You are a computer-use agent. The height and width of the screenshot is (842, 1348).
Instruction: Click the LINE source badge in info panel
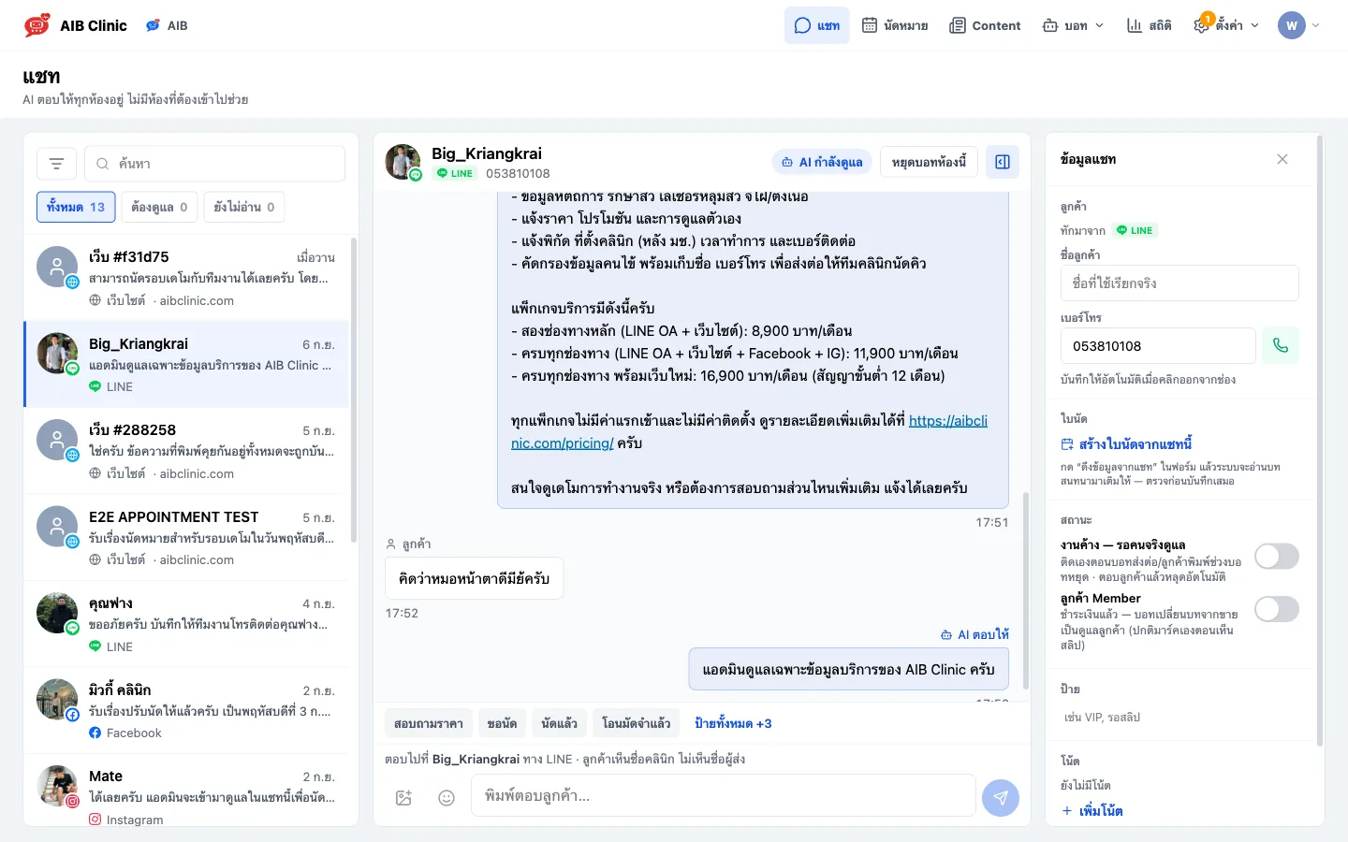pyautogui.click(x=1136, y=230)
